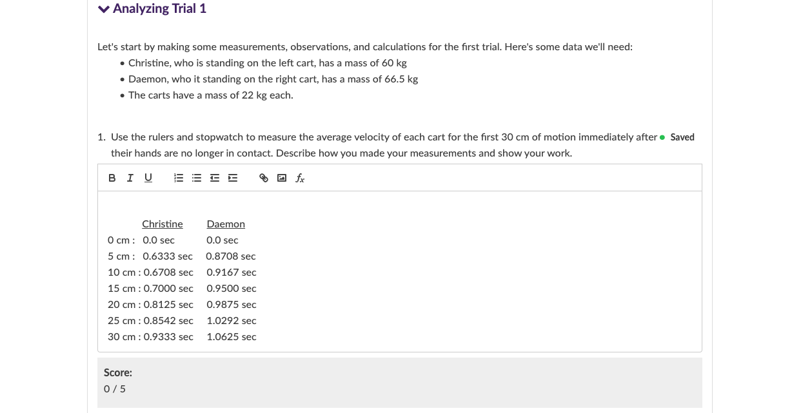Toggle underline off in the toolbar
The image size is (792, 413).
[148, 178]
